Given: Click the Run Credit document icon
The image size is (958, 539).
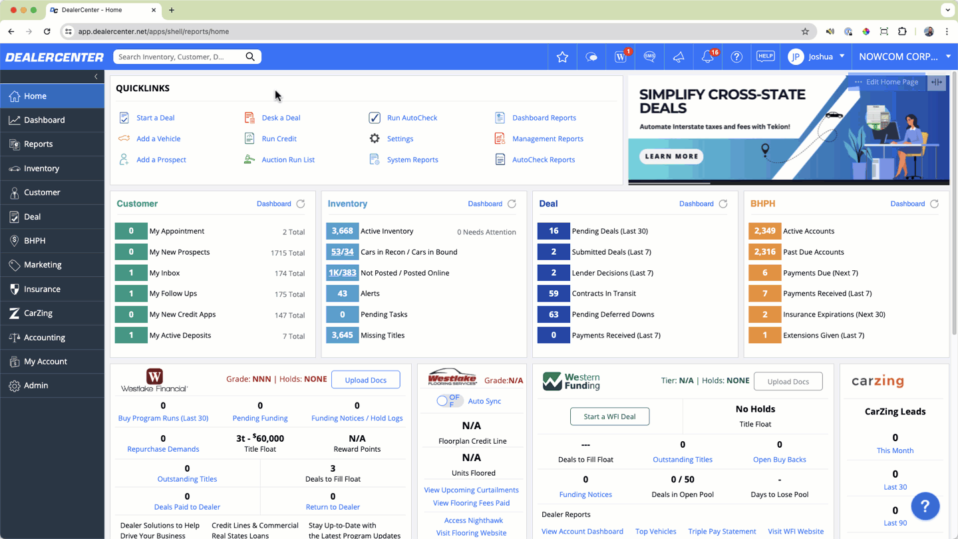Looking at the screenshot, I should point(249,138).
